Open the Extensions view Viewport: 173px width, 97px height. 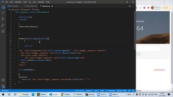click(x=3, y=31)
